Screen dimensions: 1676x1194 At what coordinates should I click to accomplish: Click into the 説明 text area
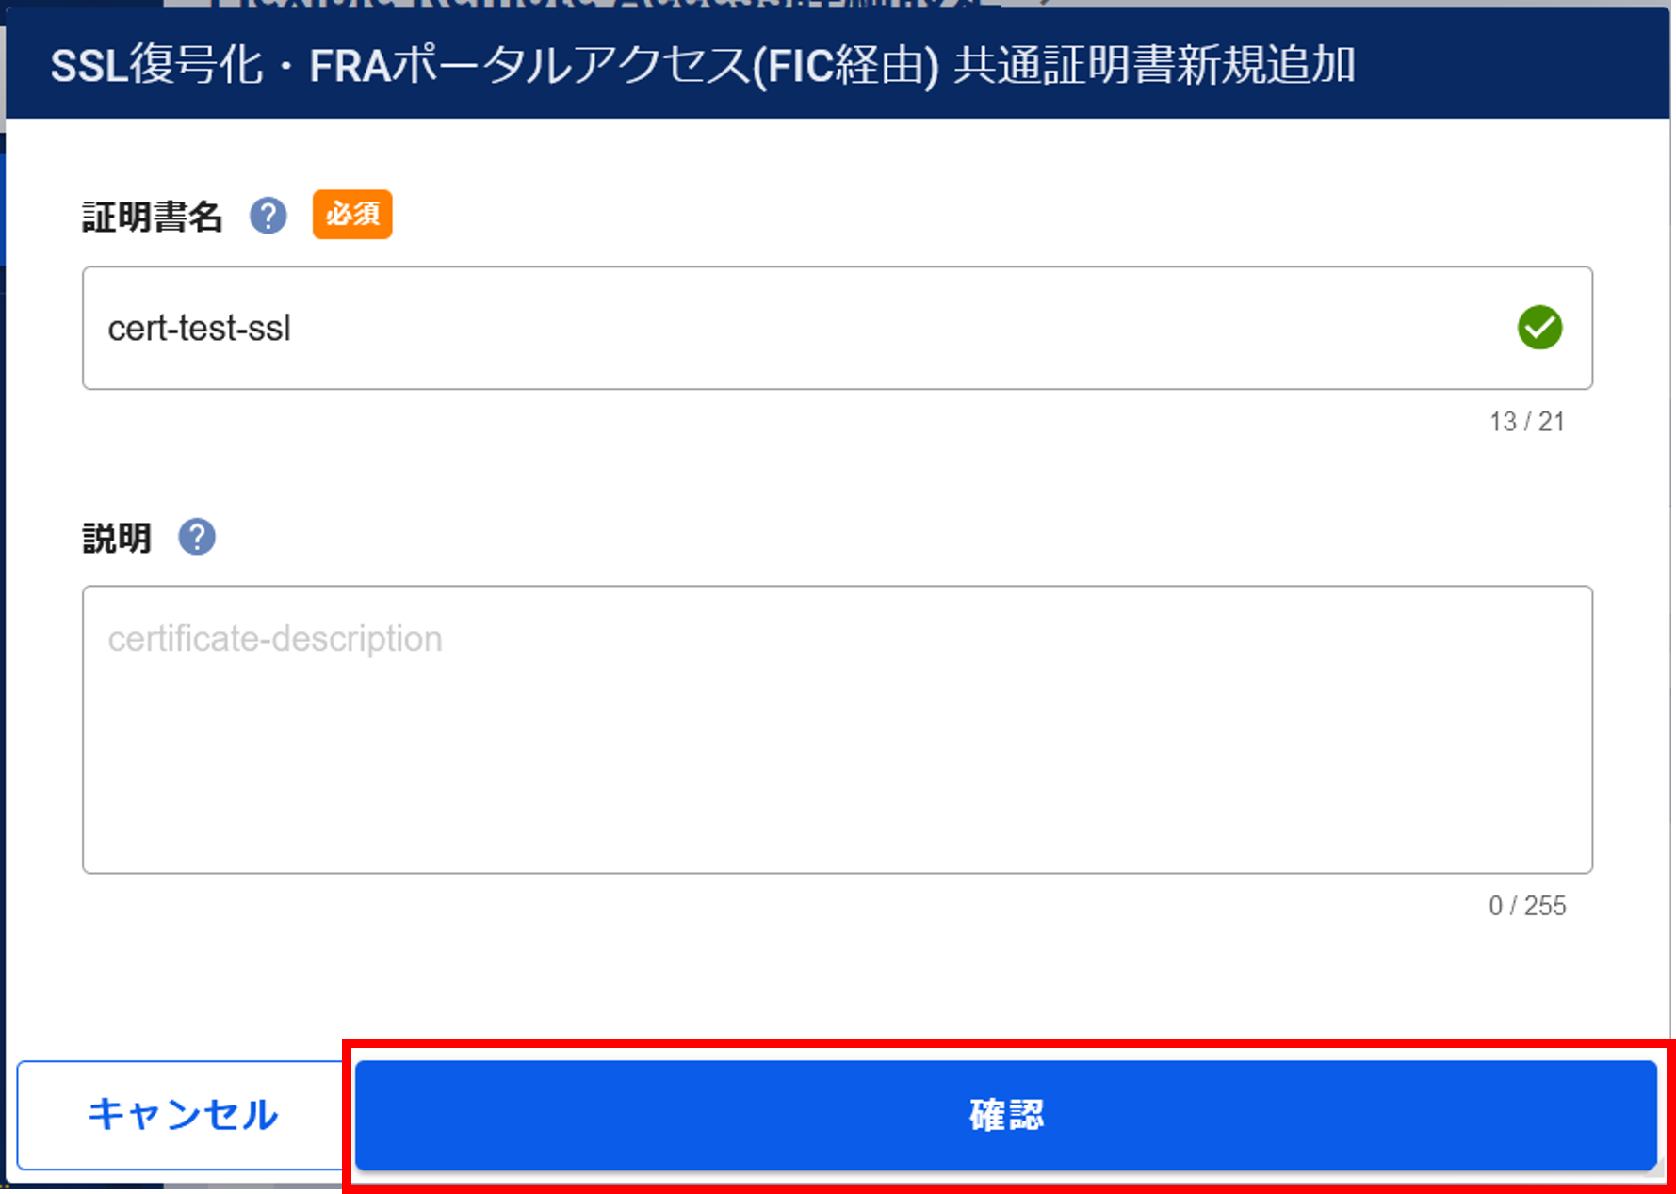[837, 744]
